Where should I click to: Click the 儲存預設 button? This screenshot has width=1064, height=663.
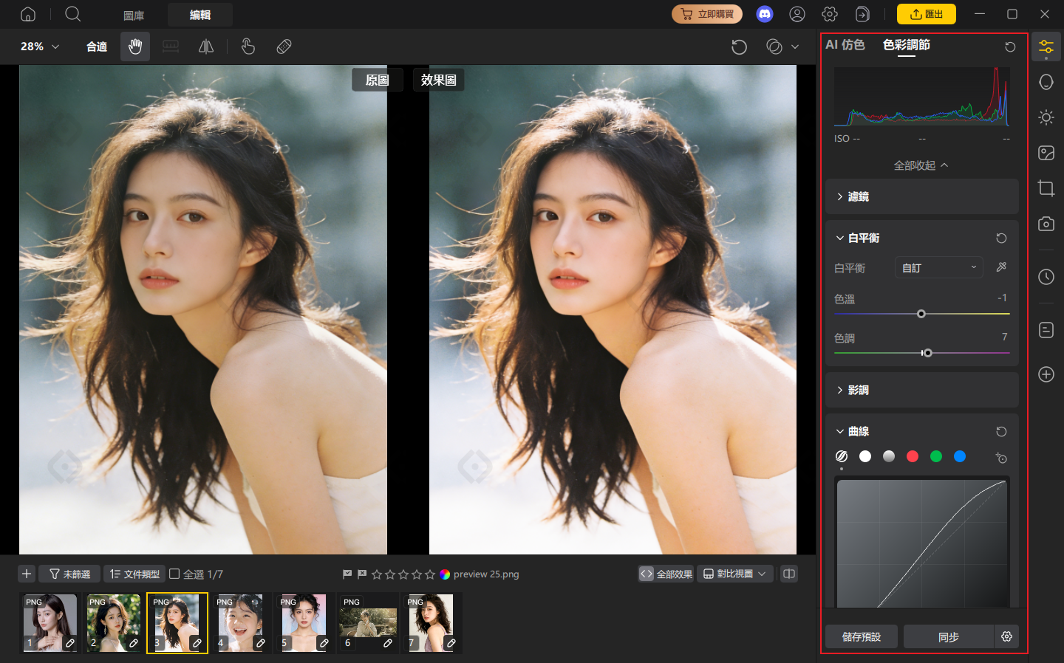pos(862,636)
